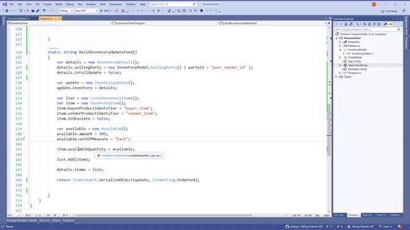Screen dimensions: 410x230
Task: Click the user account avatar icon
Action: click(x=374, y=4)
